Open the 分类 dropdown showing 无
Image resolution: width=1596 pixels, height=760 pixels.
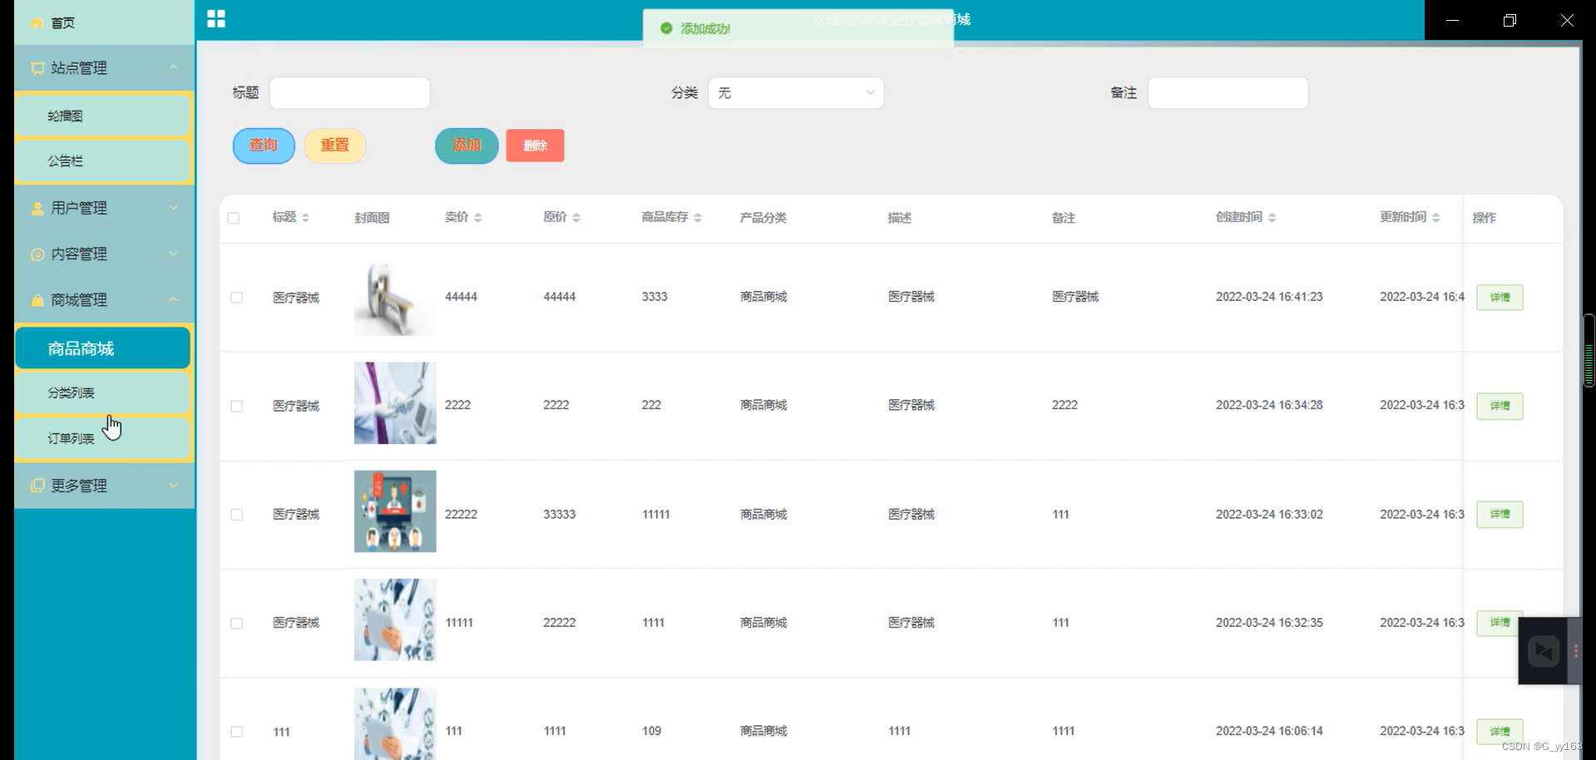click(794, 92)
